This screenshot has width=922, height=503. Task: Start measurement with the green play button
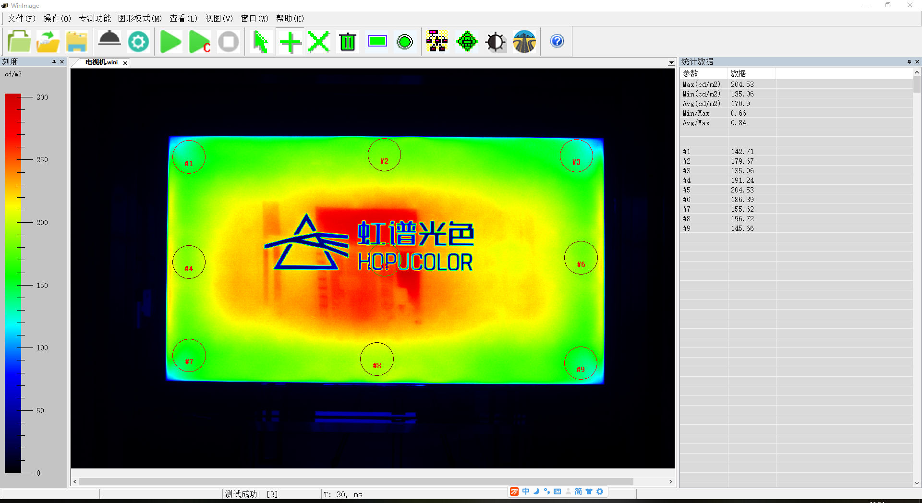pyautogui.click(x=170, y=42)
